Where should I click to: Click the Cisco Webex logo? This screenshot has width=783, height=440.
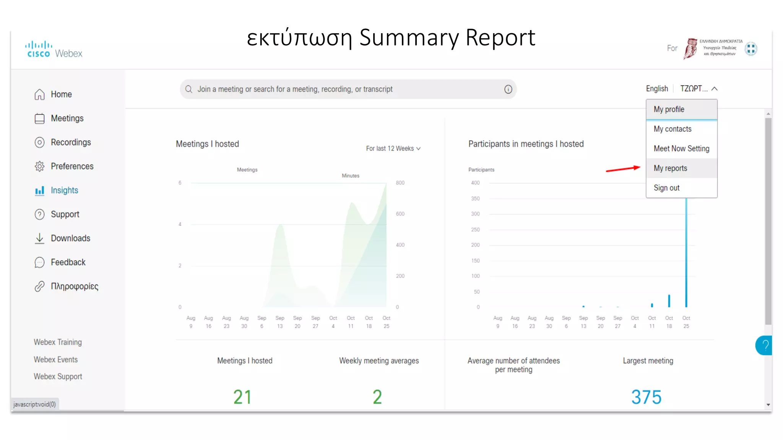(x=54, y=49)
